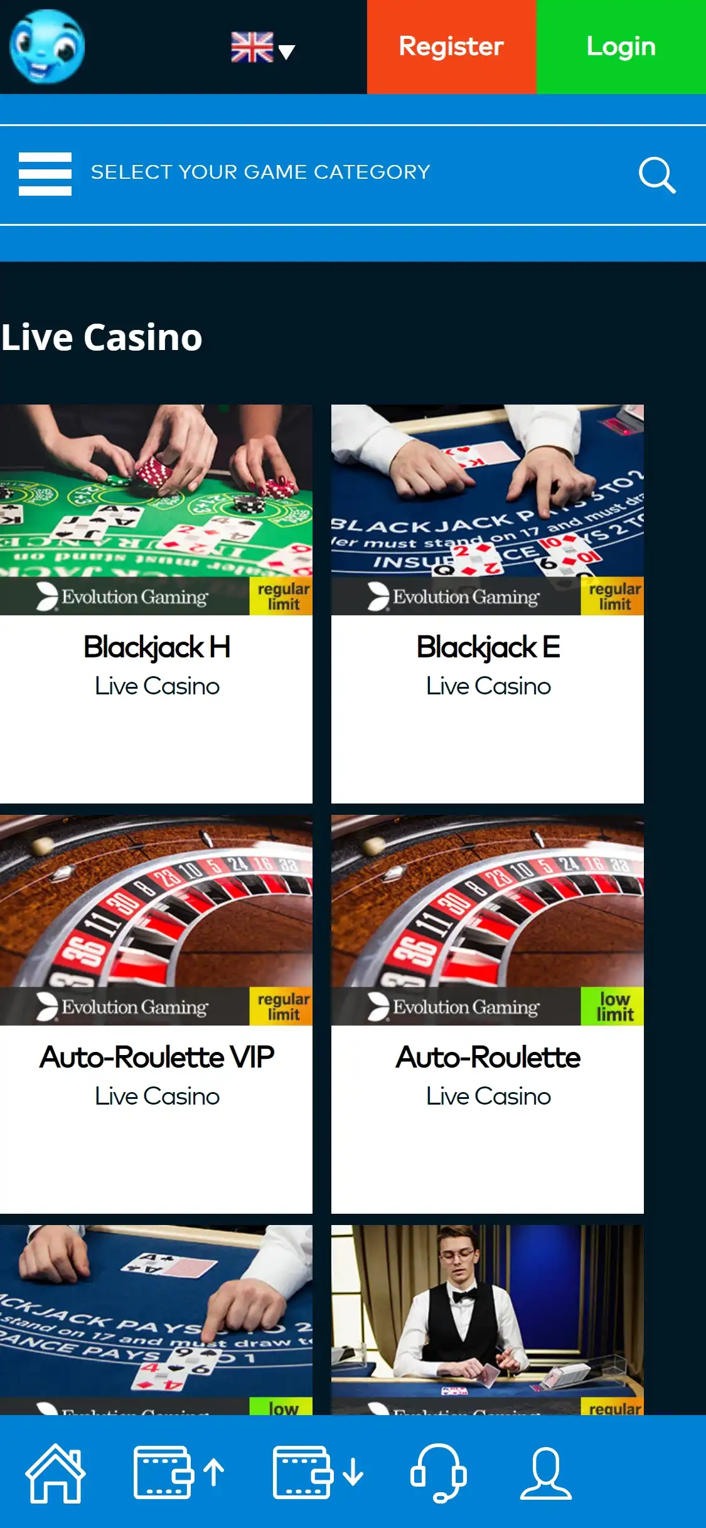Image resolution: width=706 pixels, height=1528 pixels.
Task: Click the UK flag icon
Action: tap(252, 47)
